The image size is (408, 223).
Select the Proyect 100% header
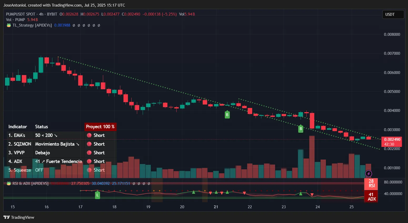(x=100, y=127)
